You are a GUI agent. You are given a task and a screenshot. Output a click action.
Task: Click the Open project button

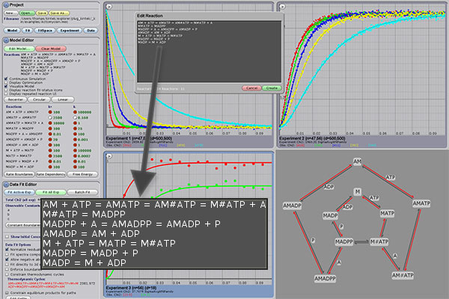pos(26,13)
